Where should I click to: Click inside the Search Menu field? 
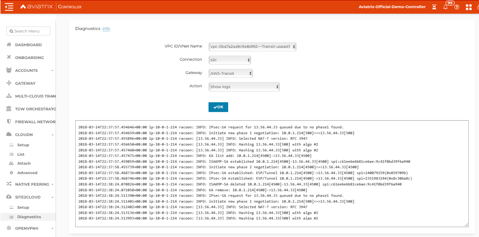[x=28, y=31]
